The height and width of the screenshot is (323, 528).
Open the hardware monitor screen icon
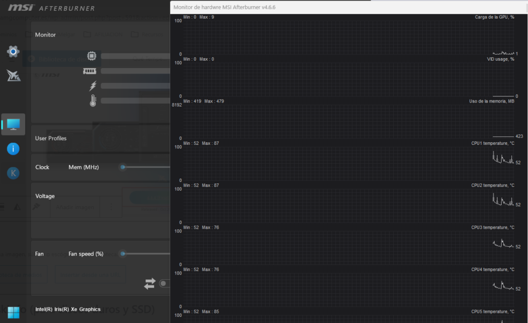13,125
